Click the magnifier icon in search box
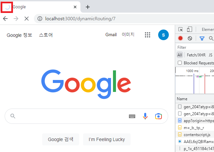The width and height of the screenshot is (214, 152). pyautogui.click(x=13, y=116)
